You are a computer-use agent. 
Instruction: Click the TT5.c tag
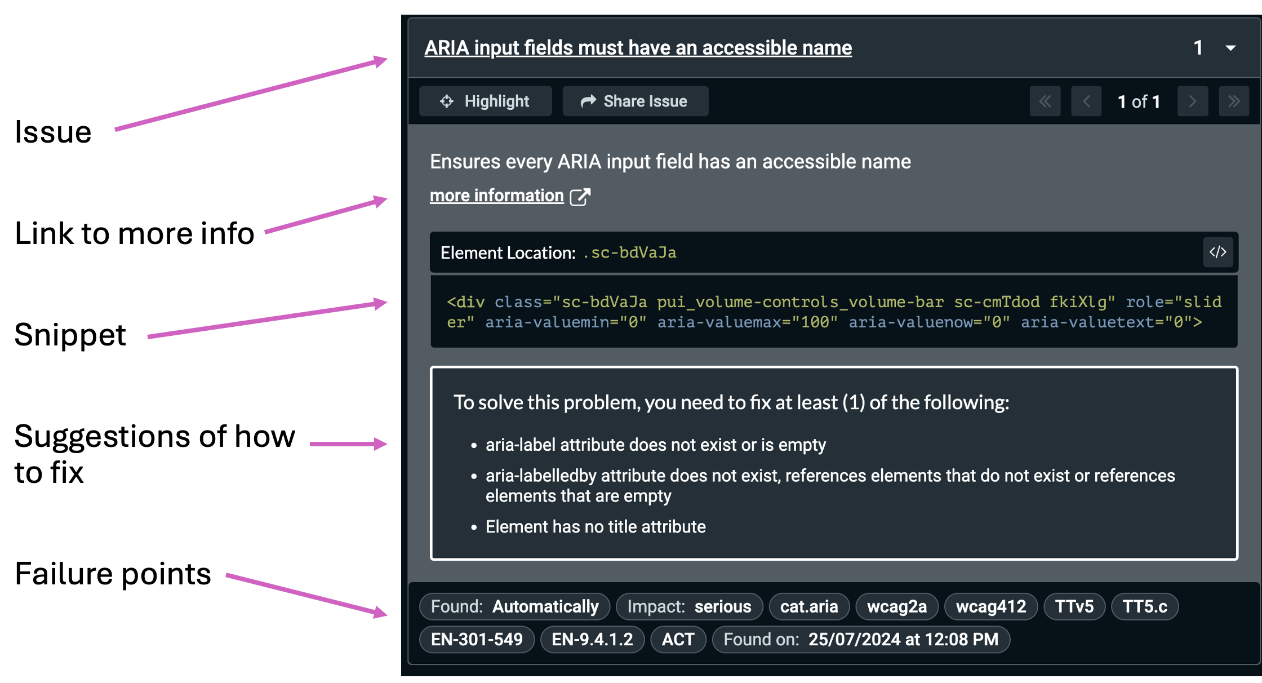coord(1145,606)
